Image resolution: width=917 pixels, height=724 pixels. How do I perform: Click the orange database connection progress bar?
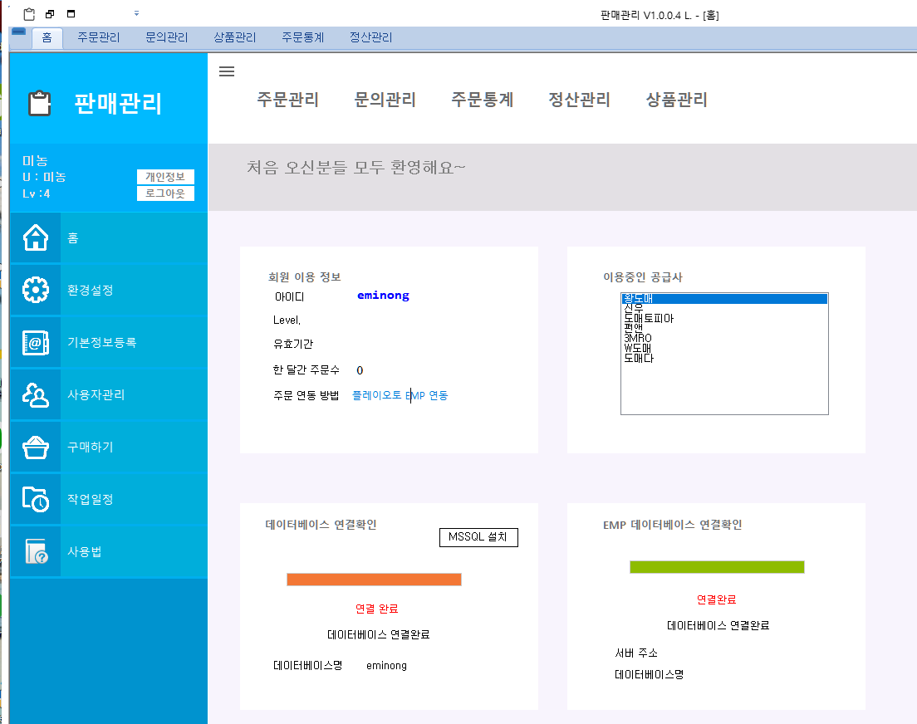[375, 580]
